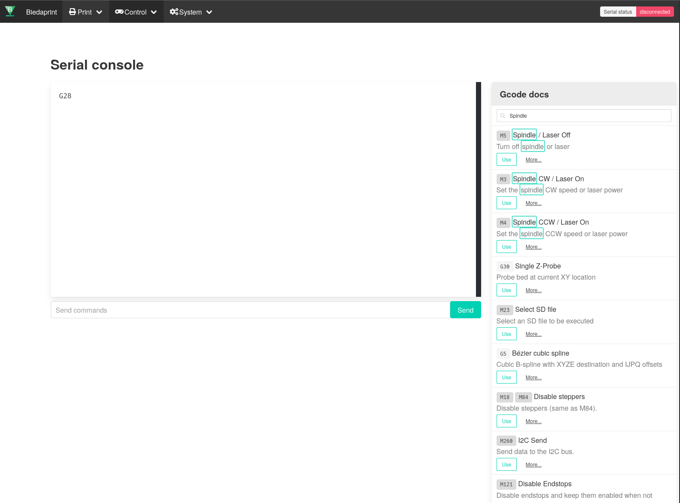Screen dimensions: 680x503
Task: Use the G5 Bézier cubic spline command
Action: [506, 377]
